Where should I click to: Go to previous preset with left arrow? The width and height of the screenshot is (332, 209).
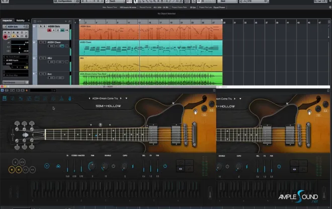point(90,98)
